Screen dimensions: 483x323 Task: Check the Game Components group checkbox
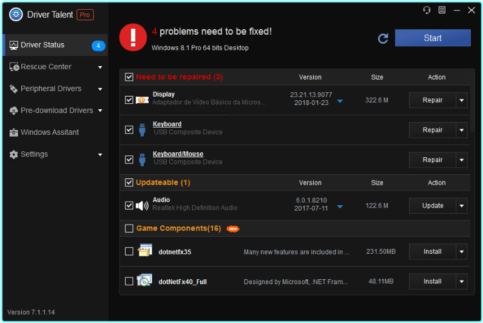pos(129,228)
